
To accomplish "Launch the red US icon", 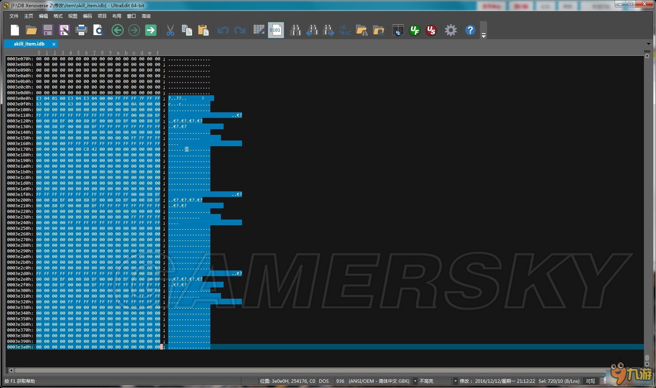I will (431, 30).
